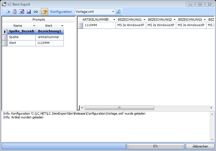Click the green double-arrow export icon
Screen dimensions: 216x151
point(36,12)
